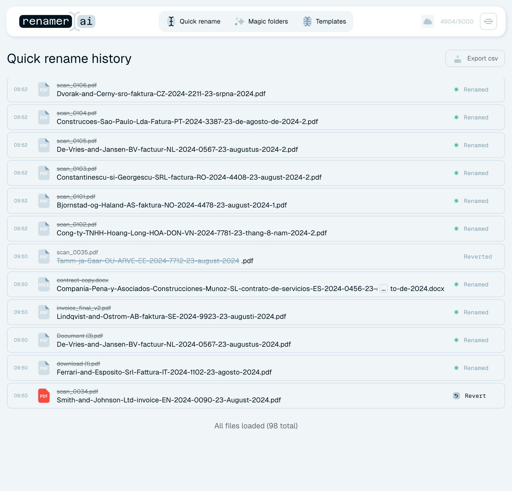512x491 pixels.
Task: Click the Ferrari-and-Esposito-Srl-Fattura filename
Action: [164, 372]
